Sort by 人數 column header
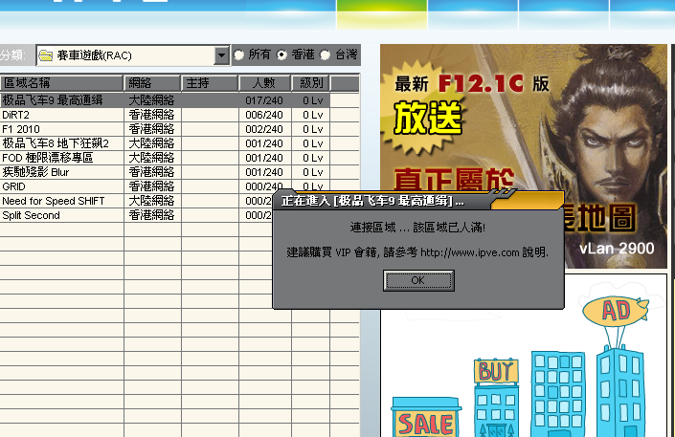Viewport: 675px width, 437px height. 265,82
